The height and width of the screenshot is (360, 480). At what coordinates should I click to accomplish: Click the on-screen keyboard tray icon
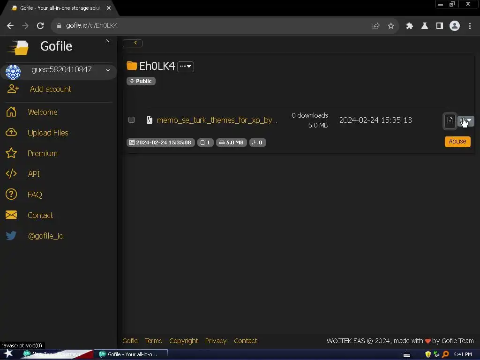407,355
